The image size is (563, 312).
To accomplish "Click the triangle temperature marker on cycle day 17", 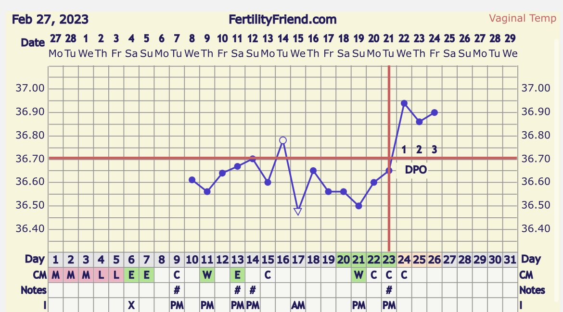I will coord(298,211).
